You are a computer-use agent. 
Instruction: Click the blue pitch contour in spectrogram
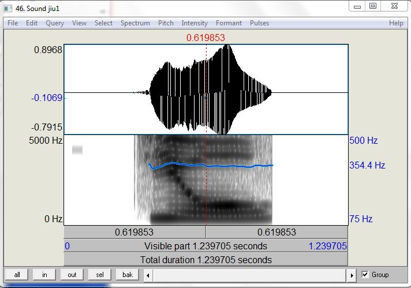pyautogui.click(x=211, y=166)
